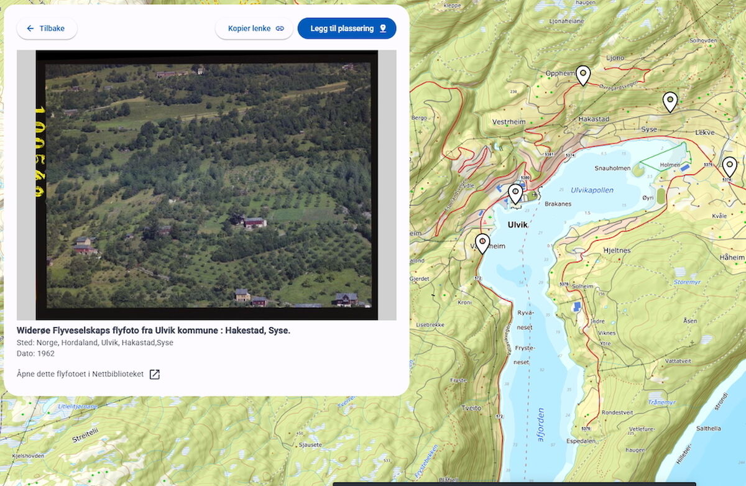746x486 pixels.
Task: Click the Ulvikapollen water label
Action: pyautogui.click(x=592, y=190)
